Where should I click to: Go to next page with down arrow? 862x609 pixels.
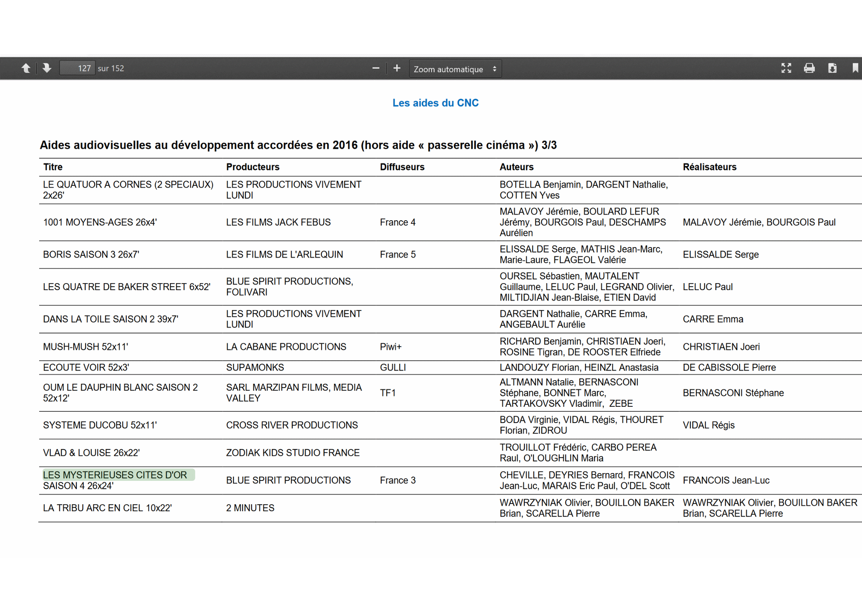[x=47, y=68]
